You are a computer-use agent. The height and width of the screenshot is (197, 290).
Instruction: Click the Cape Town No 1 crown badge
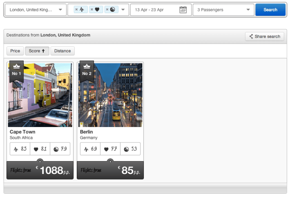click(x=17, y=70)
